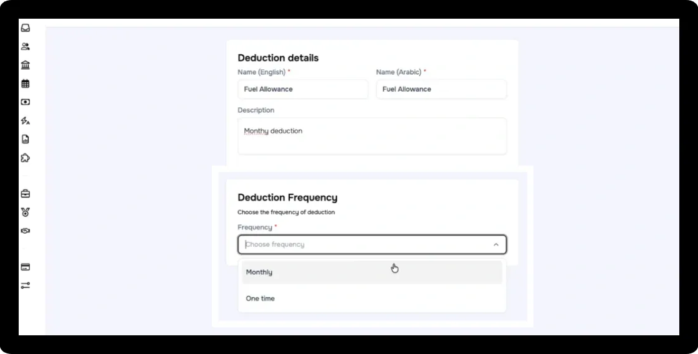Click the medal award icon
Viewport: 698px width, 354px height.
pyautogui.click(x=26, y=213)
